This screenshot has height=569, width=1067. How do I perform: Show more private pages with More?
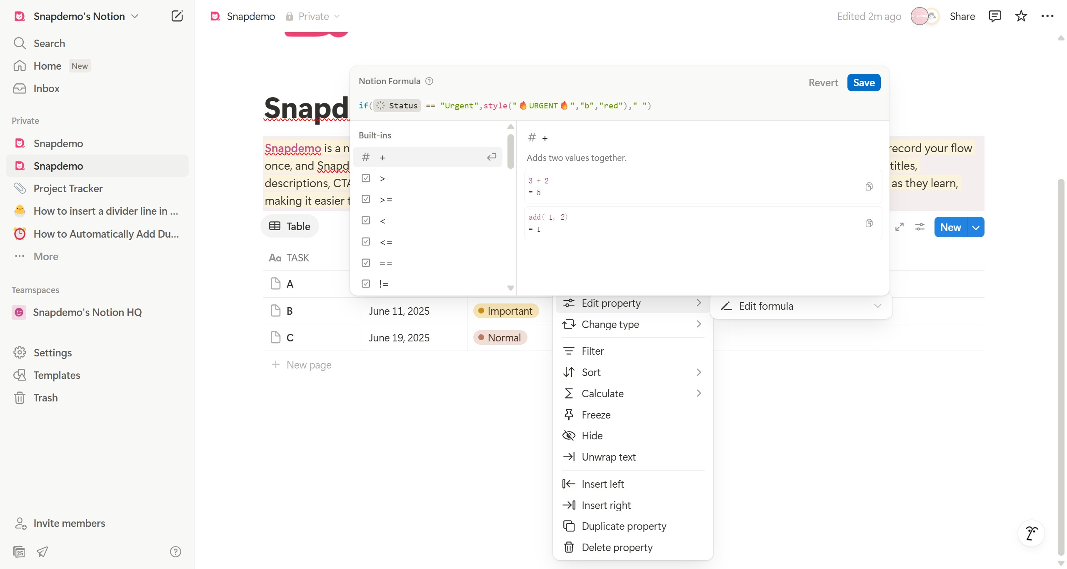pos(97,256)
